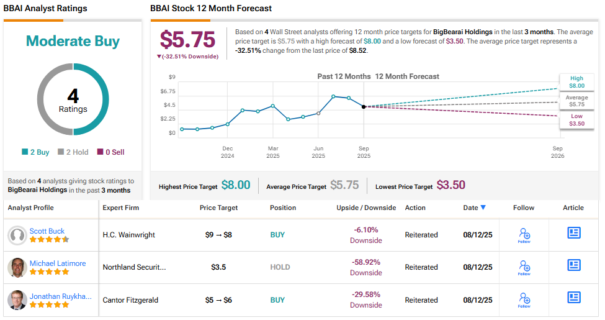Select the High $8.00 forecast label
The height and width of the screenshot is (320, 605).
[x=576, y=82]
